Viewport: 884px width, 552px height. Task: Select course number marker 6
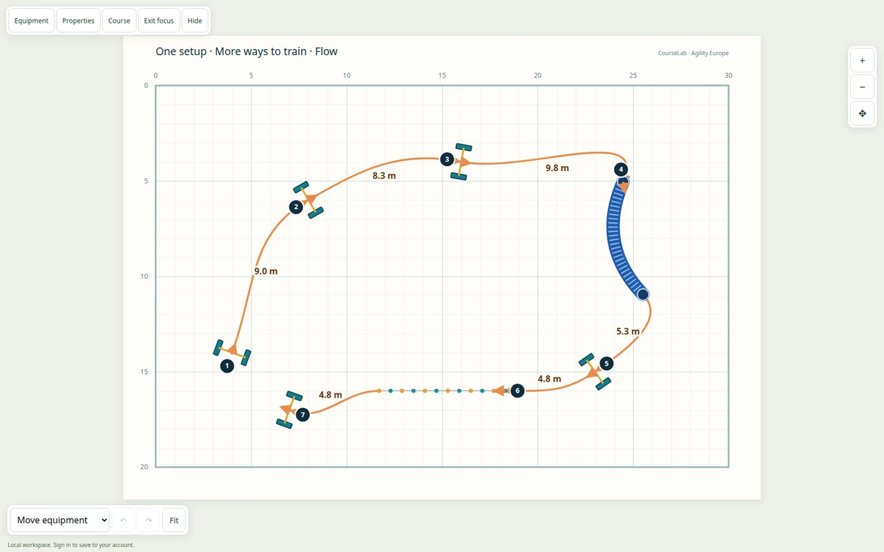click(x=517, y=391)
